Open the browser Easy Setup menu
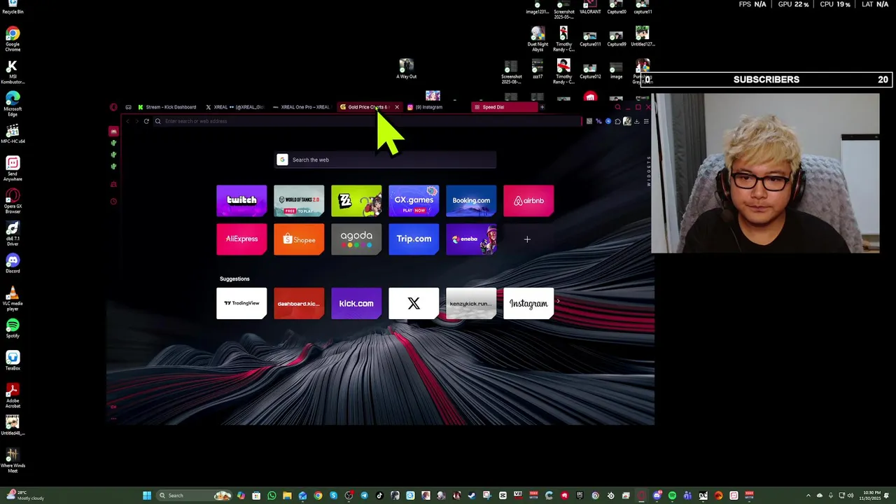The width and height of the screenshot is (896, 504). (x=646, y=121)
